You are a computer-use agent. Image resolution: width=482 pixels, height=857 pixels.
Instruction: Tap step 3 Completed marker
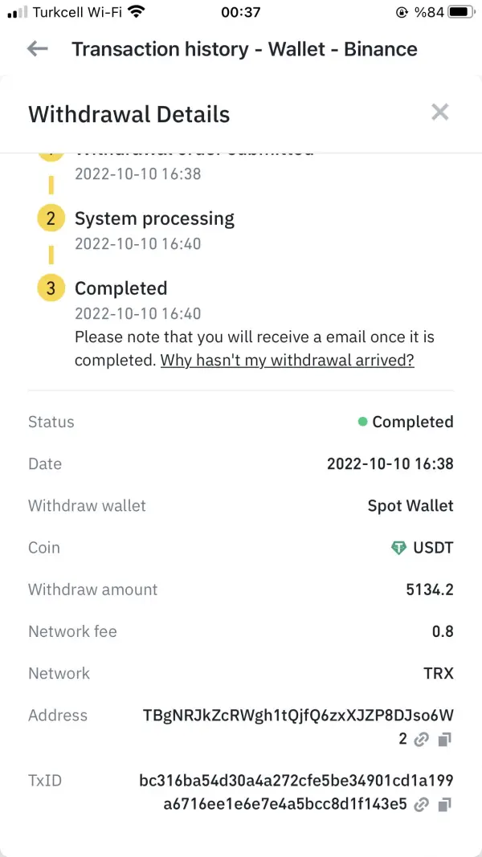51,288
